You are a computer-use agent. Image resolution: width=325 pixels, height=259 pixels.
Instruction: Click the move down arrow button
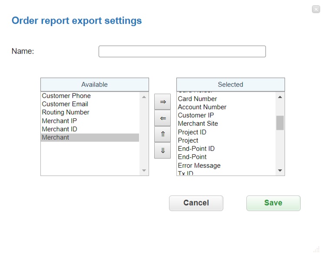(x=162, y=151)
